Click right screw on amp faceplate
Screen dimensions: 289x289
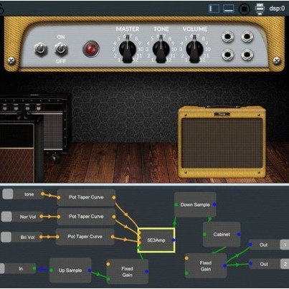277,61
